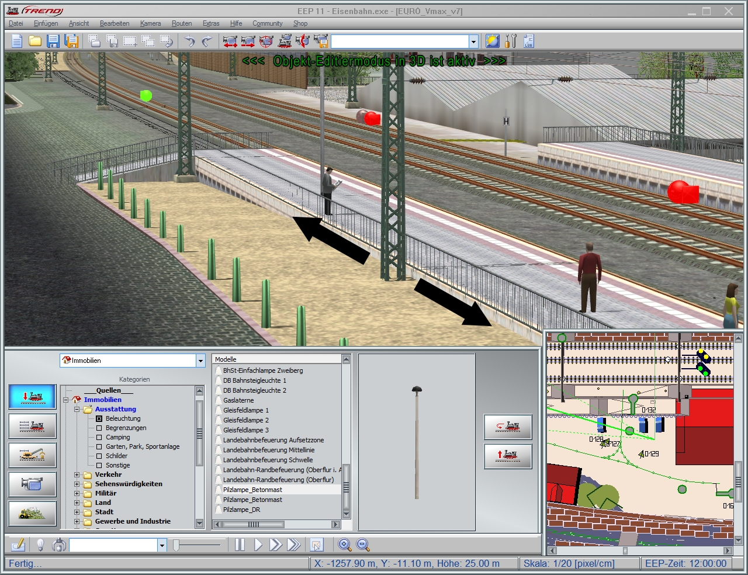Click the speed slider handle in the bottom bar
The height and width of the screenshot is (575, 748).
tap(176, 545)
